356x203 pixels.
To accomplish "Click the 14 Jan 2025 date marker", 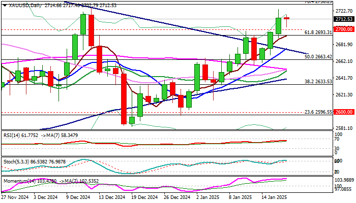I will pos(274,197).
